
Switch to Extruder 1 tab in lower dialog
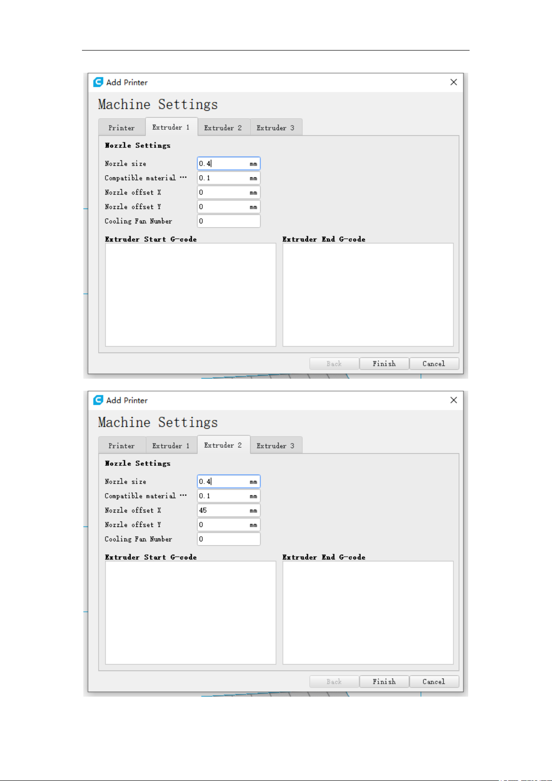pos(171,445)
